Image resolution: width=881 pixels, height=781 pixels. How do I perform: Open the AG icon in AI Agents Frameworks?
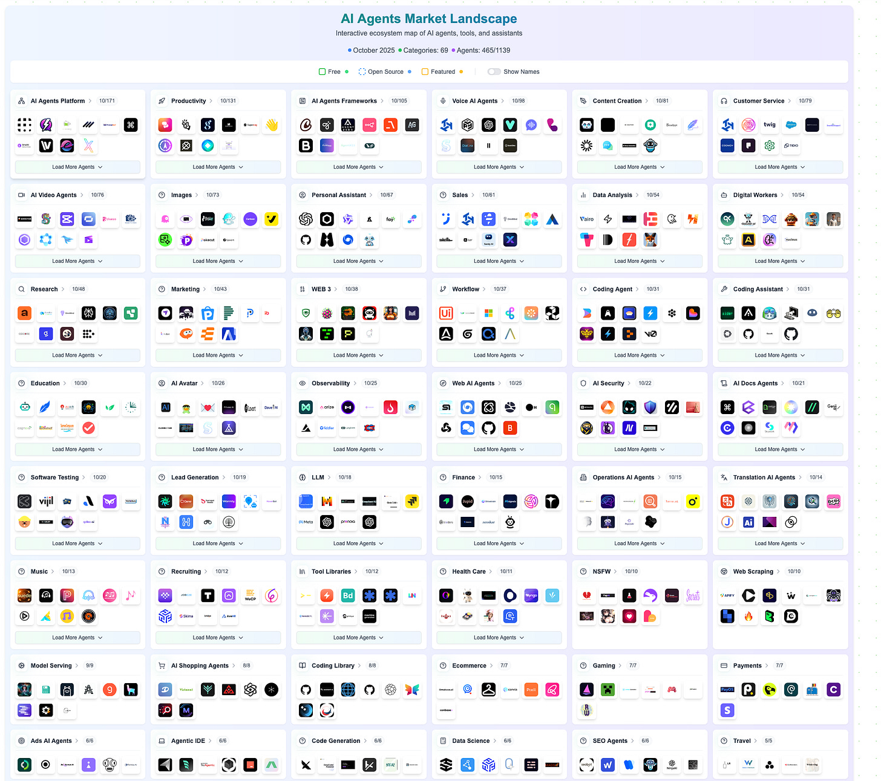pyautogui.click(x=412, y=125)
